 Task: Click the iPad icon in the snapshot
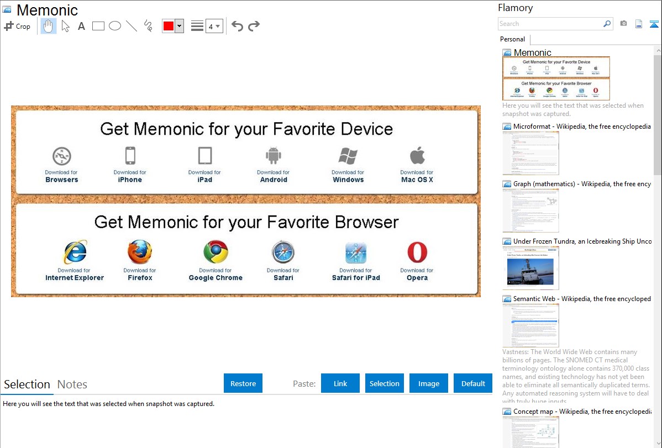coord(205,156)
